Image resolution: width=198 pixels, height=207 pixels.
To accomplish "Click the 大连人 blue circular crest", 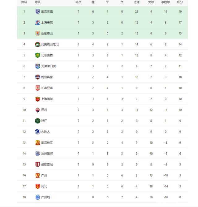I will click(x=37, y=132).
